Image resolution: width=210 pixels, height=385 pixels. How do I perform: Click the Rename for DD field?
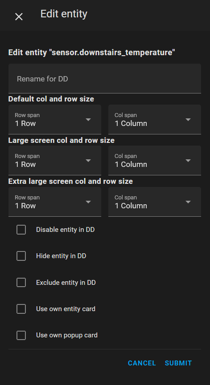[105, 79]
